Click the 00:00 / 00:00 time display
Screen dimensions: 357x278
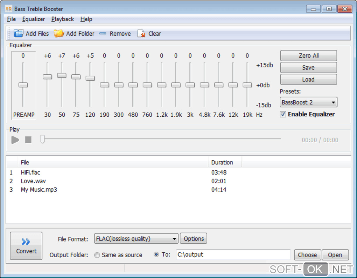click(x=320, y=140)
